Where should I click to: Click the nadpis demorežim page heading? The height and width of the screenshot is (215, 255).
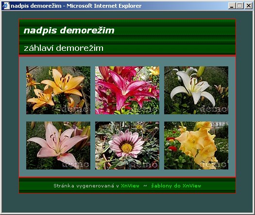tap(69, 31)
